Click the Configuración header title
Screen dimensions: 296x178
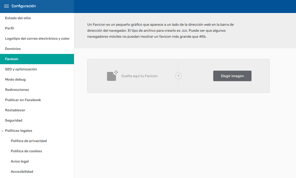point(23,6)
